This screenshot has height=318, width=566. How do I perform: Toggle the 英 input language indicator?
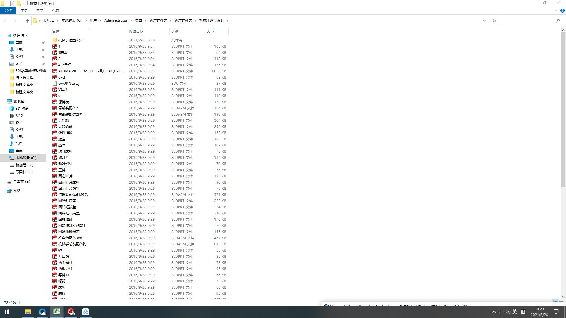[x=514, y=312]
